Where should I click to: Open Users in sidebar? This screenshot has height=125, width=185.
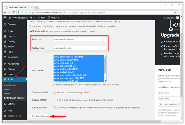14,74
